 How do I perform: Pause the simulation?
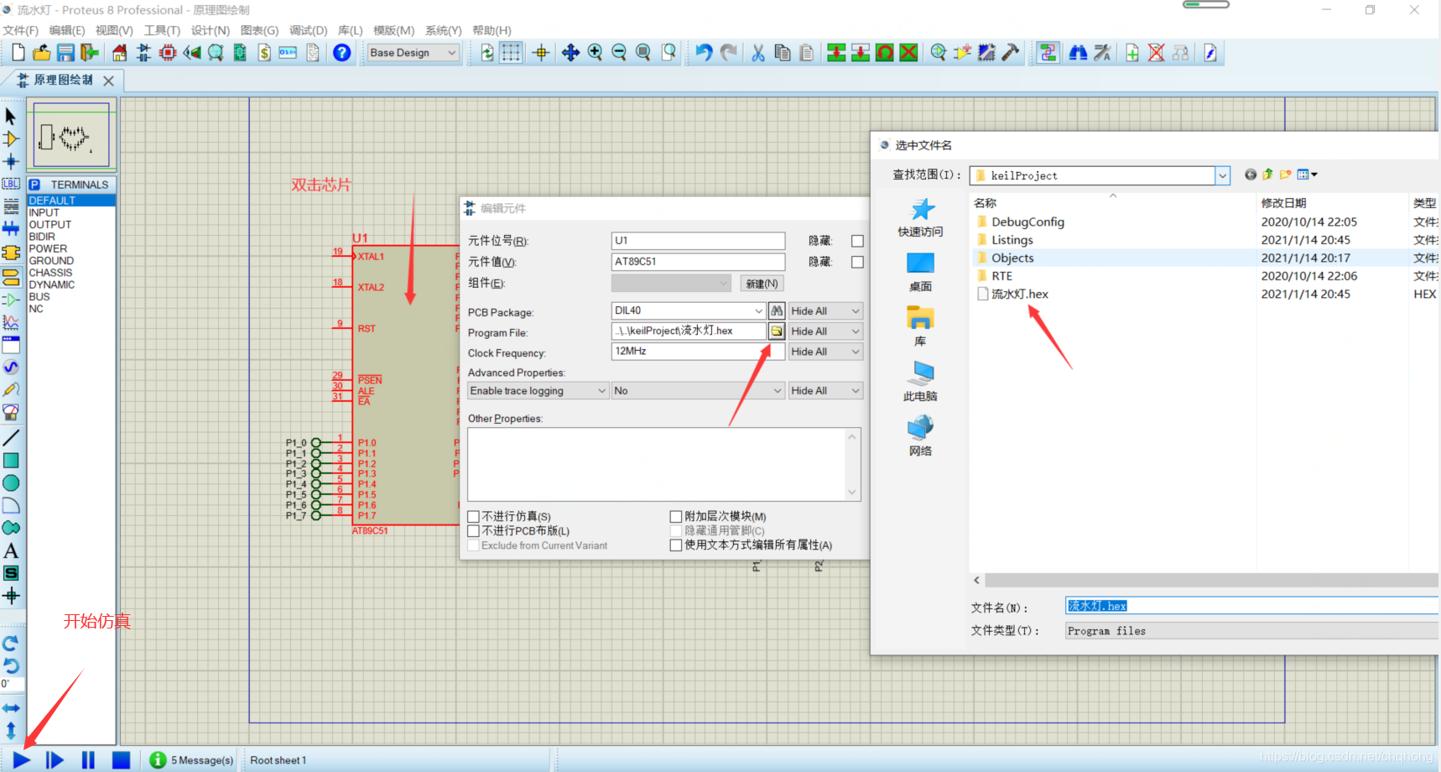click(88, 760)
